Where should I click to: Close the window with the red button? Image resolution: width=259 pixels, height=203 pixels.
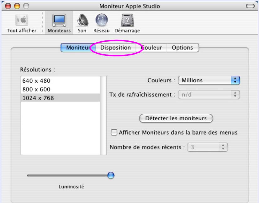(8, 6)
